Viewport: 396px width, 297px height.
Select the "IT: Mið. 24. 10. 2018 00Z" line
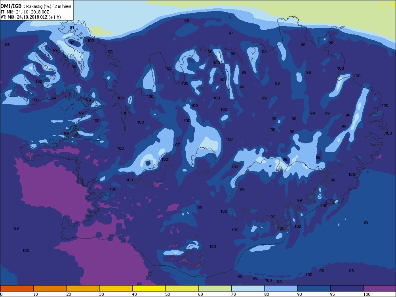coord(25,12)
